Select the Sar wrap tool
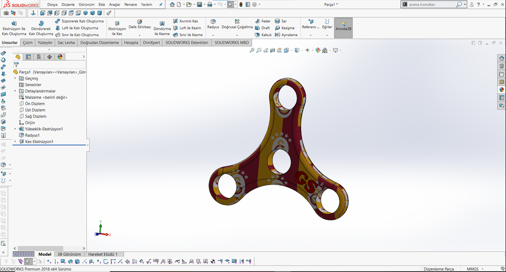Viewport: 506px width, 272px height. click(281, 21)
